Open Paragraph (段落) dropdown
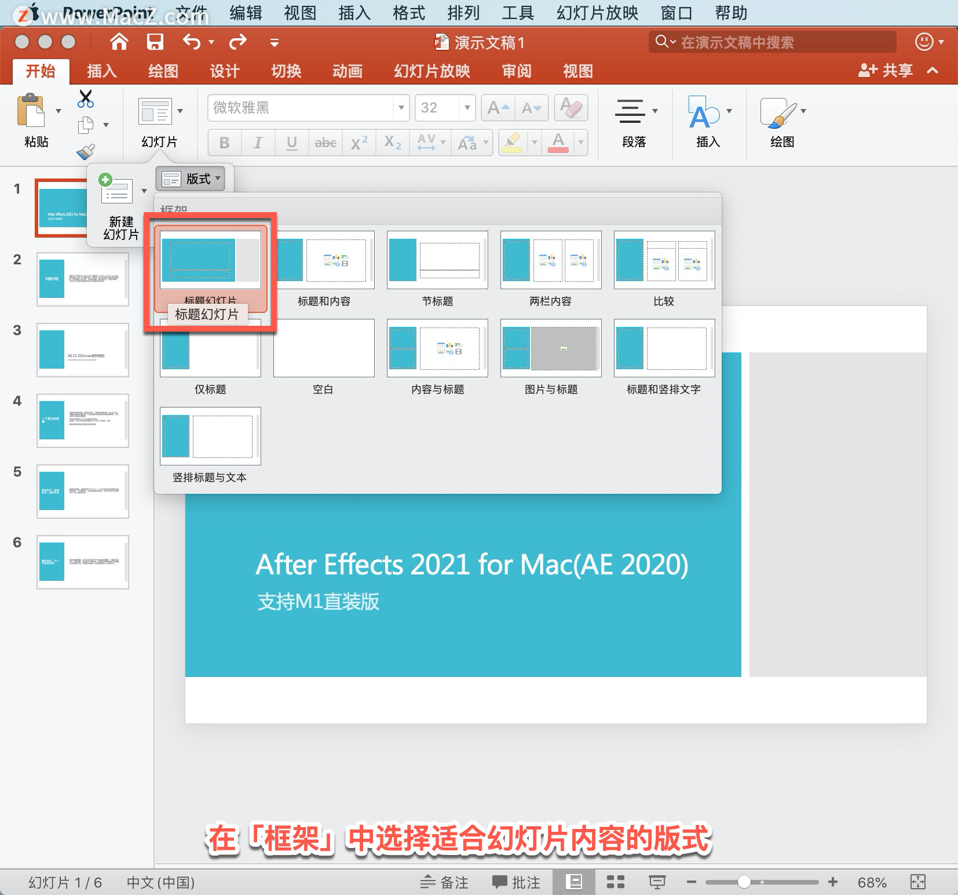Viewport: 958px width, 895px height. click(x=655, y=111)
